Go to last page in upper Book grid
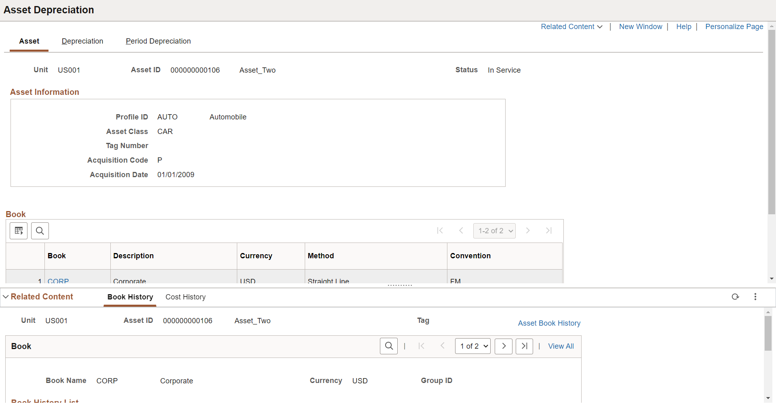776x410 pixels. coord(549,231)
